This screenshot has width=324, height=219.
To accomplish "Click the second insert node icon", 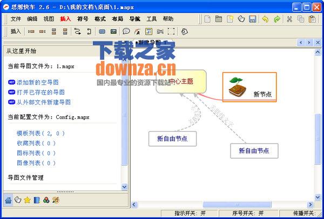I will coord(42,32).
